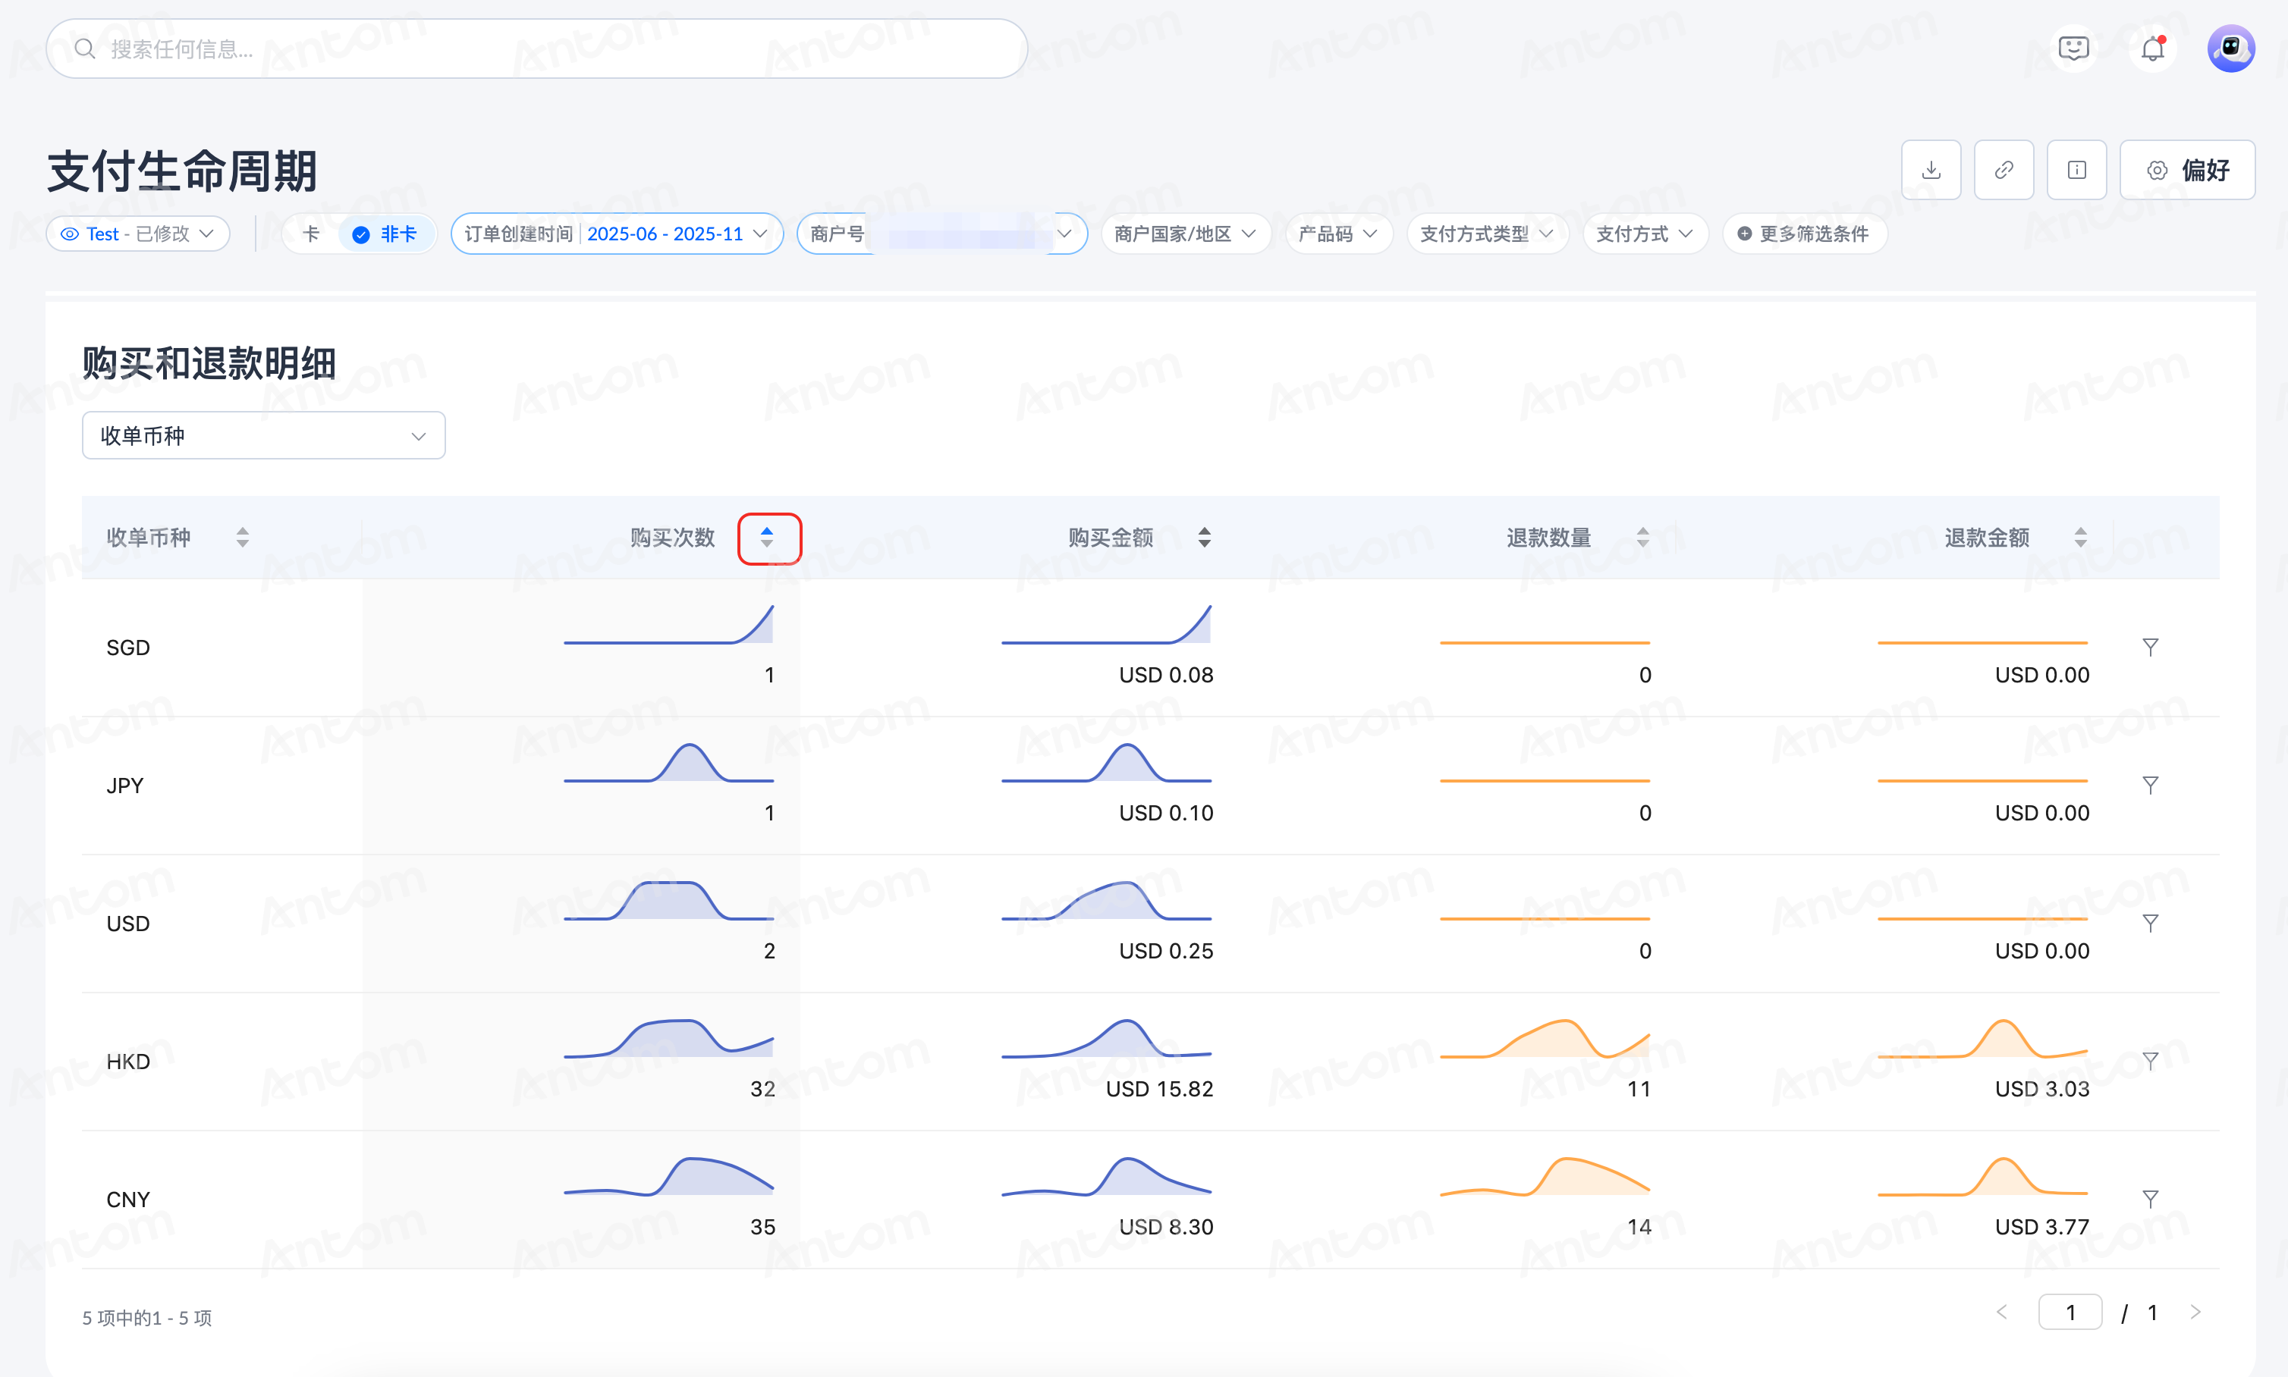This screenshot has width=2288, height=1377.
Task: Click the download report icon
Action: coord(1931,170)
